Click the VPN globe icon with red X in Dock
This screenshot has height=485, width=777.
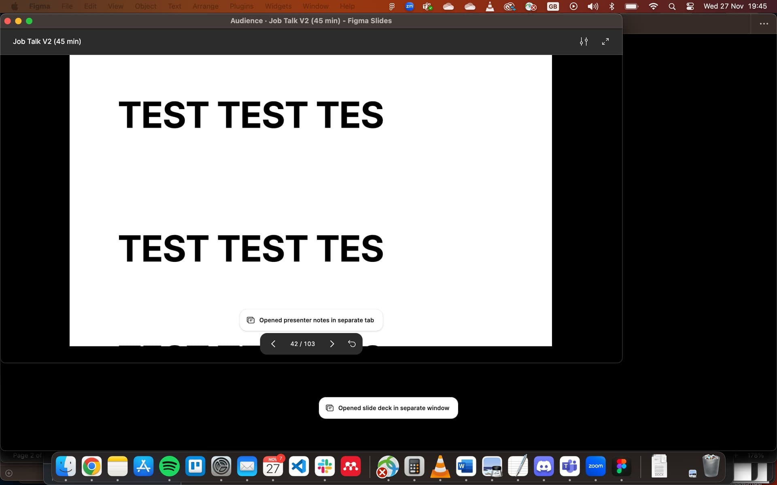[x=388, y=466]
